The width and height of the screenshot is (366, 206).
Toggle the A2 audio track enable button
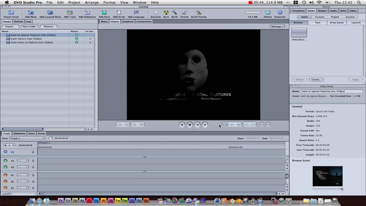point(5,167)
